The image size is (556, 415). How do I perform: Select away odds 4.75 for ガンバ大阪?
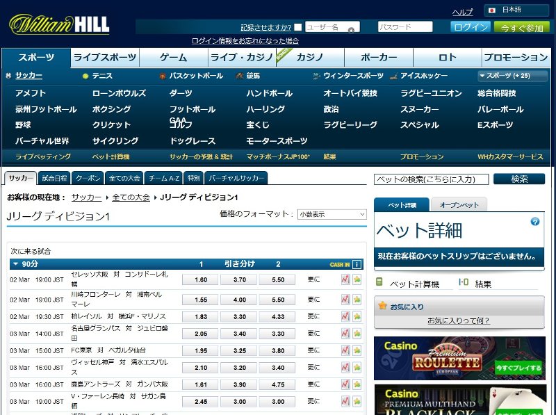(278, 384)
